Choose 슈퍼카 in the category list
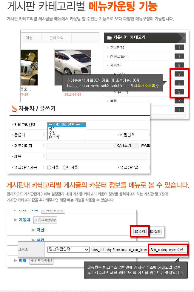The image size is (194, 292). tap(54, 137)
